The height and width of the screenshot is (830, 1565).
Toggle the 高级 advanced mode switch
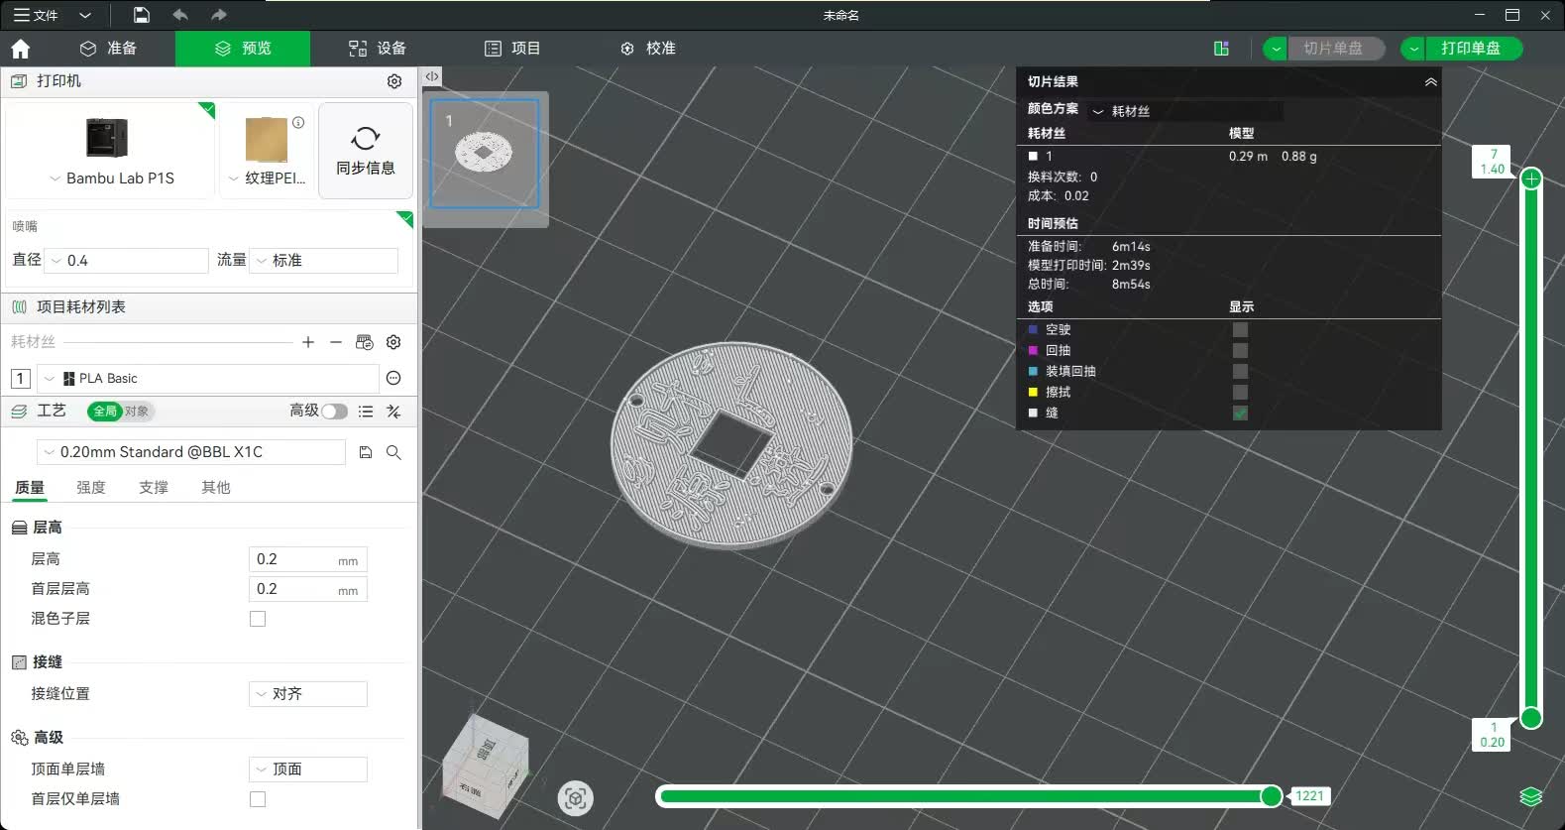(334, 412)
